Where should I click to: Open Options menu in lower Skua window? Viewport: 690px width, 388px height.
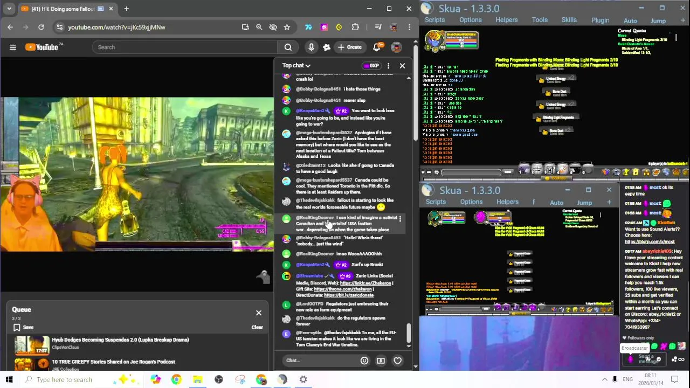[471, 202]
